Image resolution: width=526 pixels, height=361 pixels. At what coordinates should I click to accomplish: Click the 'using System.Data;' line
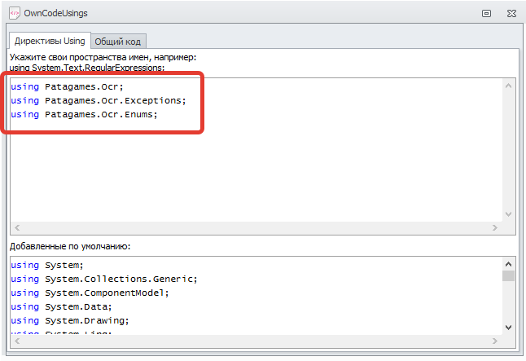pyautogui.click(x=61, y=306)
